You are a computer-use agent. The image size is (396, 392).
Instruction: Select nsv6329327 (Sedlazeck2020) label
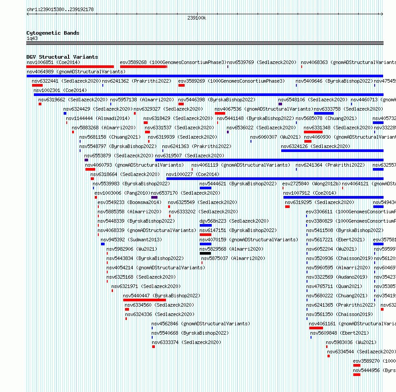[x=168, y=109]
